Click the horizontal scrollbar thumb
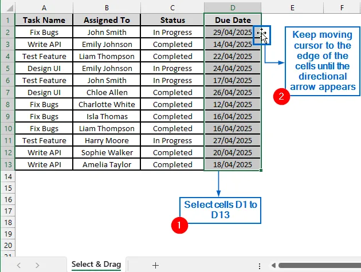The height and width of the screenshot is (272, 361). 320,265
